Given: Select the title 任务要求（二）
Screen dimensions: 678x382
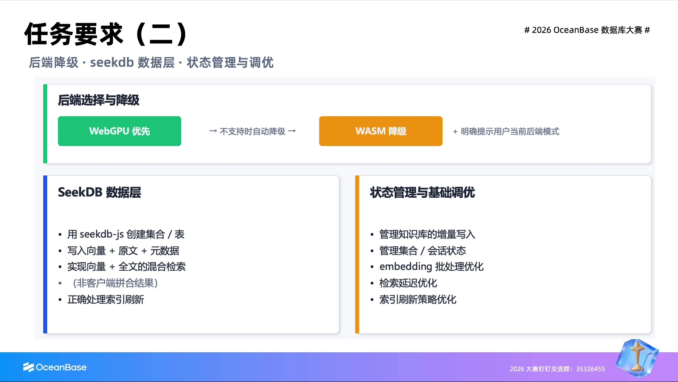Looking at the screenshot, I should [x=107, y=34].
